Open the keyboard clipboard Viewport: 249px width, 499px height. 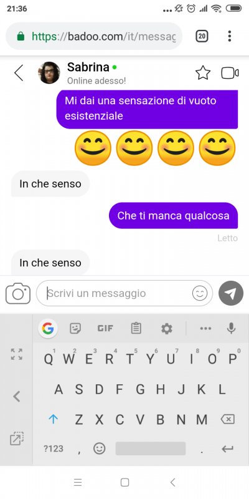[x=136, y=328]
